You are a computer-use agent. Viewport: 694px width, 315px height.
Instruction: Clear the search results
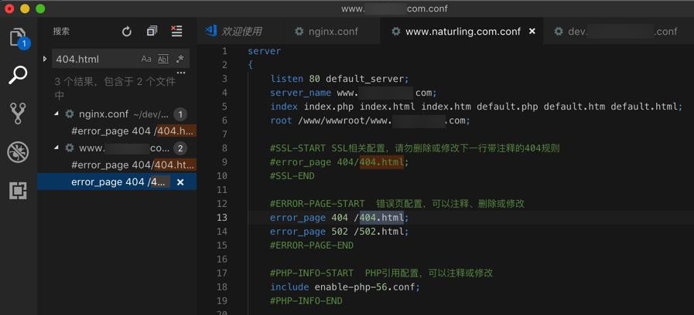[176, 32]
